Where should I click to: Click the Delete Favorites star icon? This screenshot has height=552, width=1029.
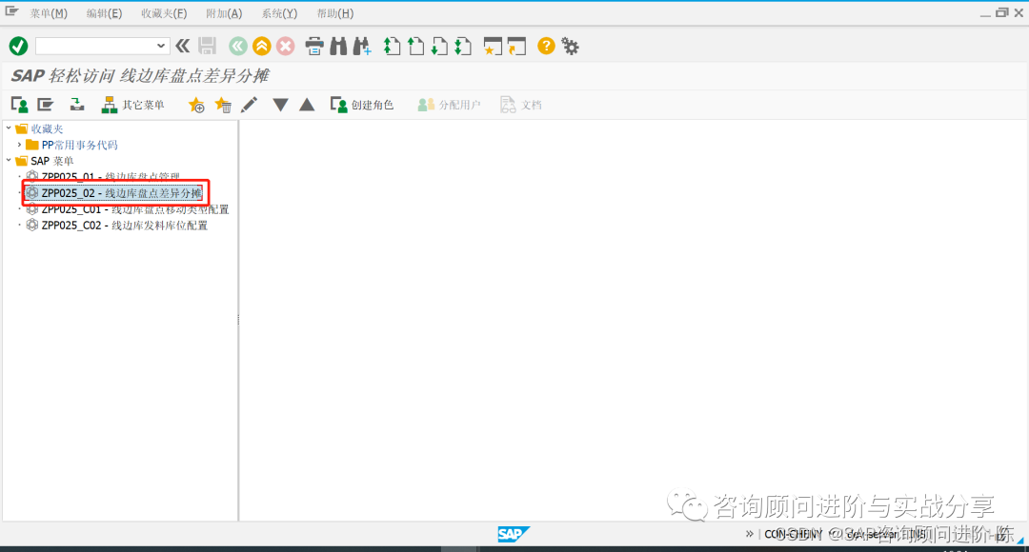[223, 105]
